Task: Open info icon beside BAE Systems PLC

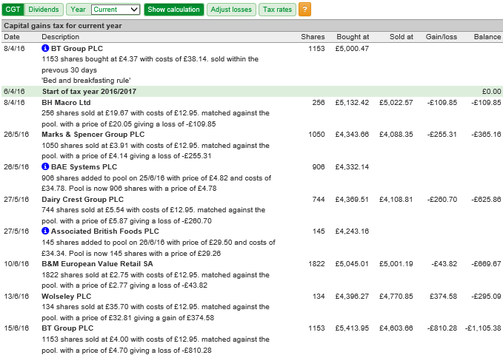Action: tap(45, 166)
